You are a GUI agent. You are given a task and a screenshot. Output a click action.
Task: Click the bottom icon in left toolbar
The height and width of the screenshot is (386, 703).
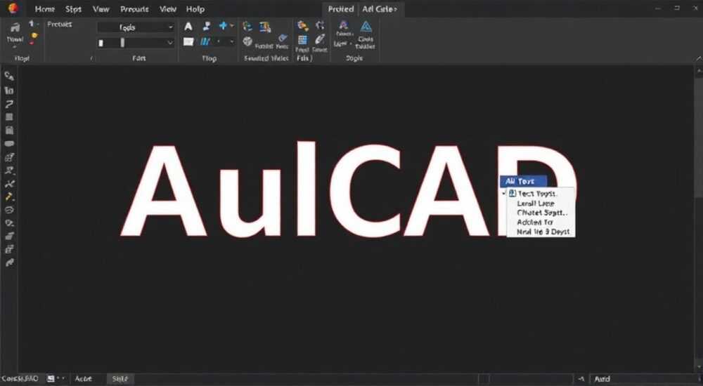point(9,262)
